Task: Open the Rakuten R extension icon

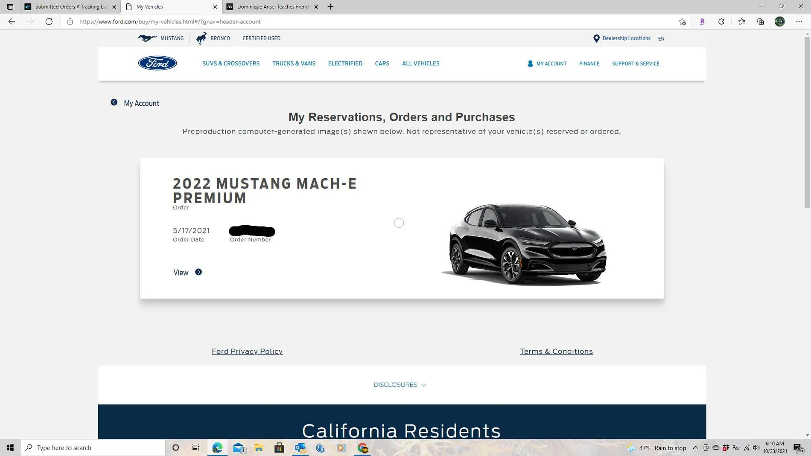Action: pyautogui.click(x=702, y=21)
